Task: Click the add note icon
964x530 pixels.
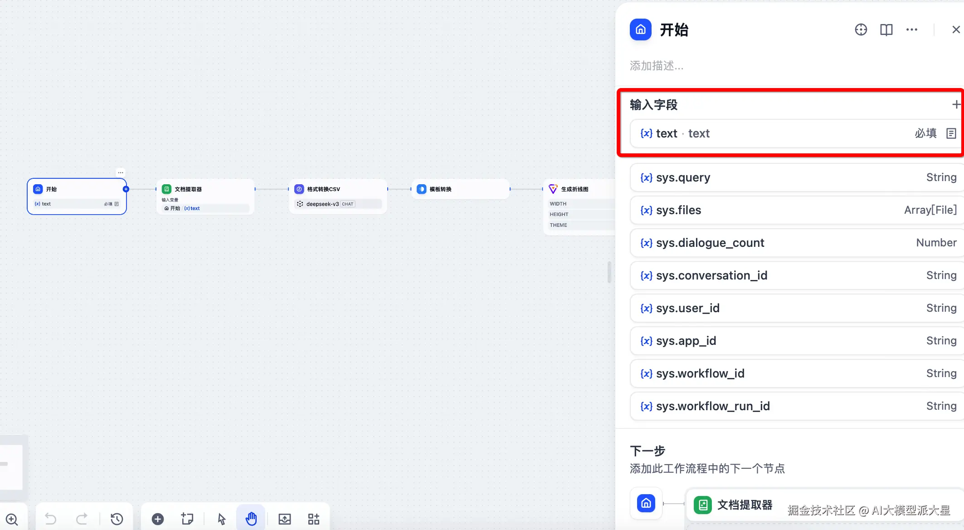Action: [x=187, y=519]
